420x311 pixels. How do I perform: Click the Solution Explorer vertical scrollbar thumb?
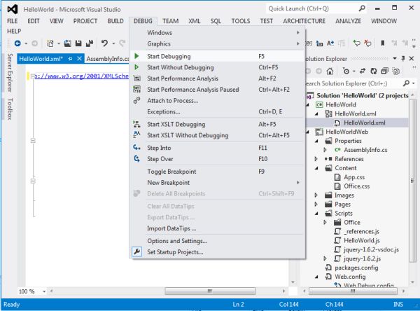pos(412,181)
